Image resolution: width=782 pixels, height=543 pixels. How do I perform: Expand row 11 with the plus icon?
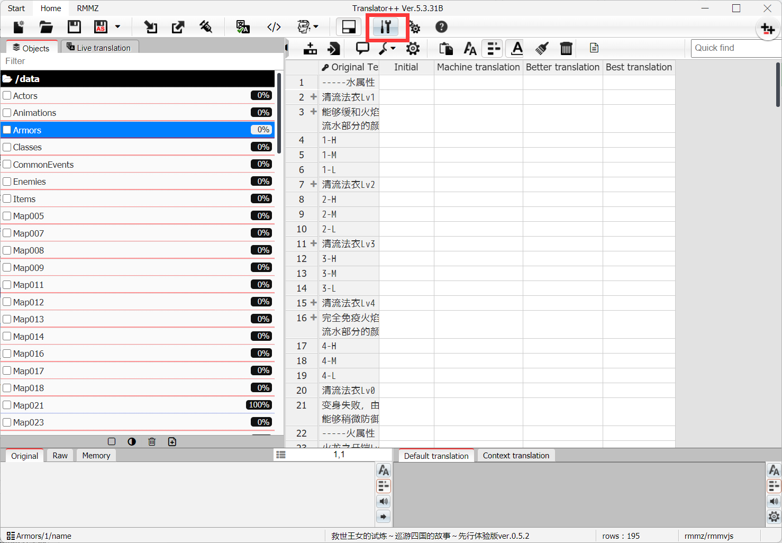point(313,243)
